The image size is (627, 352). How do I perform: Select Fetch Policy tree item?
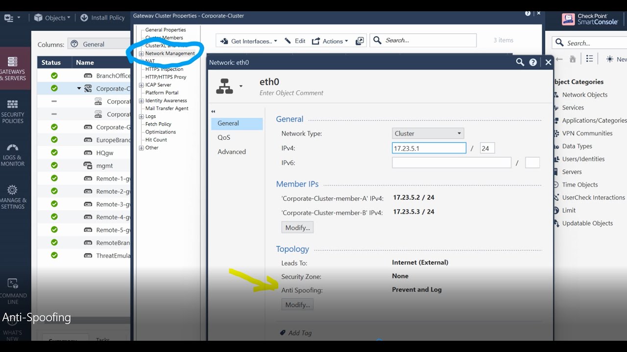point(158,124)
